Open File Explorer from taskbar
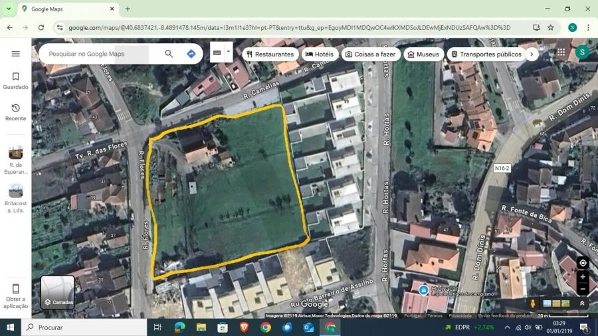Viewport: 598px width, 336px height. coord(201,327)
